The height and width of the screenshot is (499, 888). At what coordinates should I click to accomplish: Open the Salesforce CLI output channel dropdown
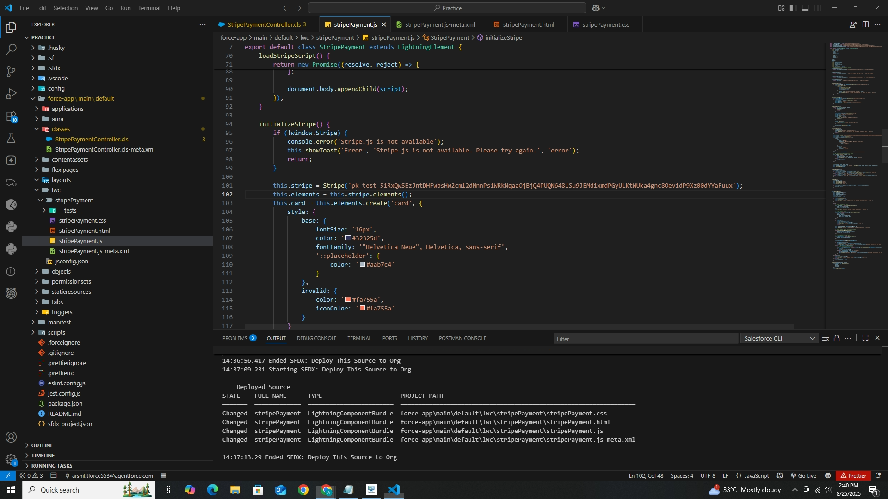pos(779,338)
